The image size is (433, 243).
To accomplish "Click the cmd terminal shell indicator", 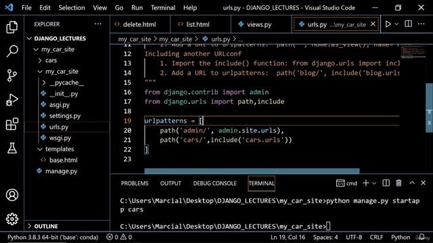I will coord(346,183).
